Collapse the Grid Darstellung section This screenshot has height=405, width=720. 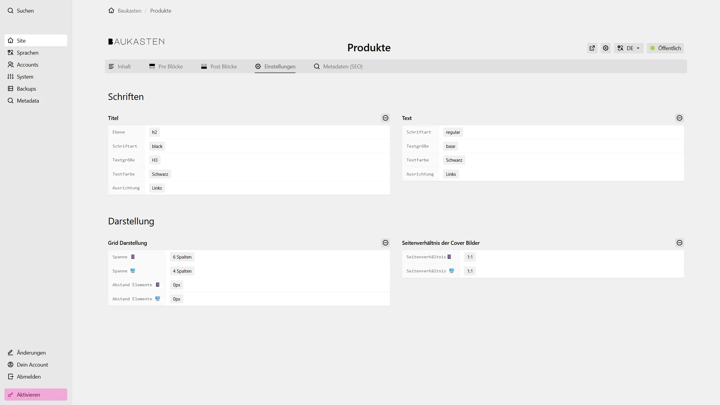[385, 243]
